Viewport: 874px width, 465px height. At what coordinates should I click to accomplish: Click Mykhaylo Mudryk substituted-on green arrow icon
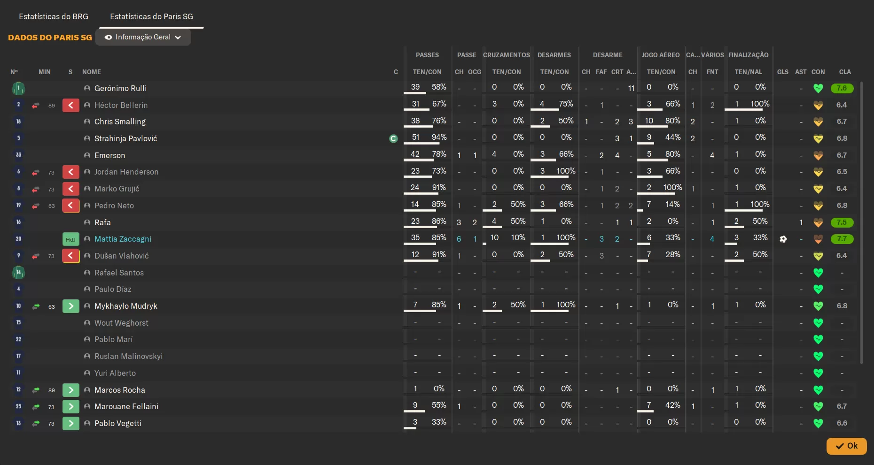(71, 306)
